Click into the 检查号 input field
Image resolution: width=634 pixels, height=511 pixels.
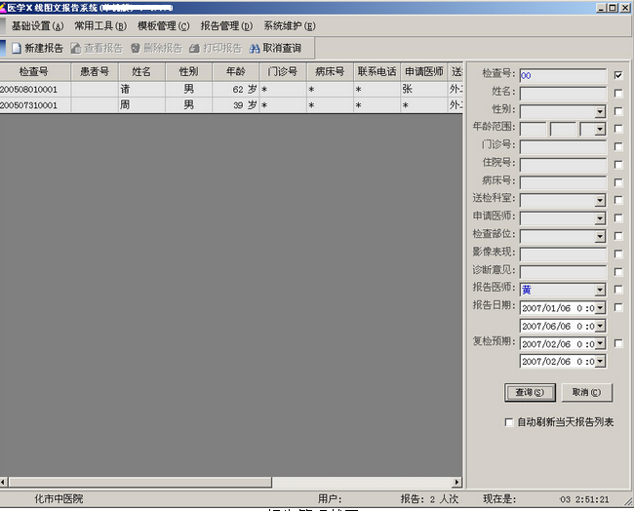563,76
